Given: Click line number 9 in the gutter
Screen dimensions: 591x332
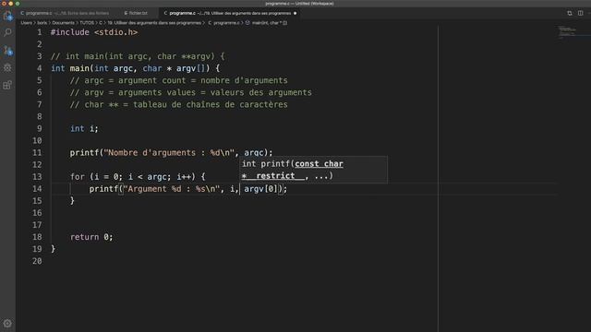Looking at the screenshot, I should (x=39, y=129).
